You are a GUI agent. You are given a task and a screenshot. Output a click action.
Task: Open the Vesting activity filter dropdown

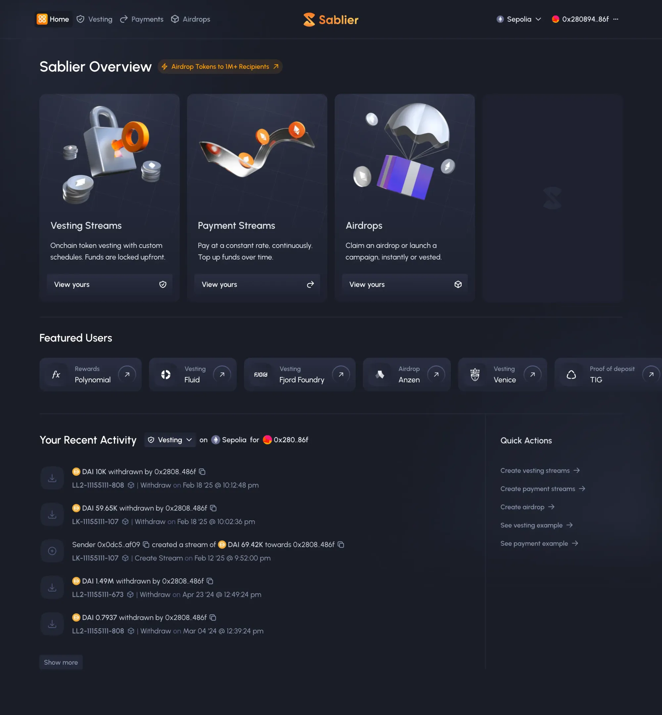(x=170, y=440)
